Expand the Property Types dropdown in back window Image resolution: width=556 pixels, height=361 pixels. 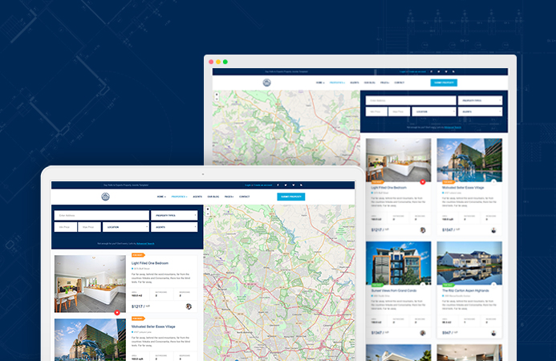pos(481,101)
